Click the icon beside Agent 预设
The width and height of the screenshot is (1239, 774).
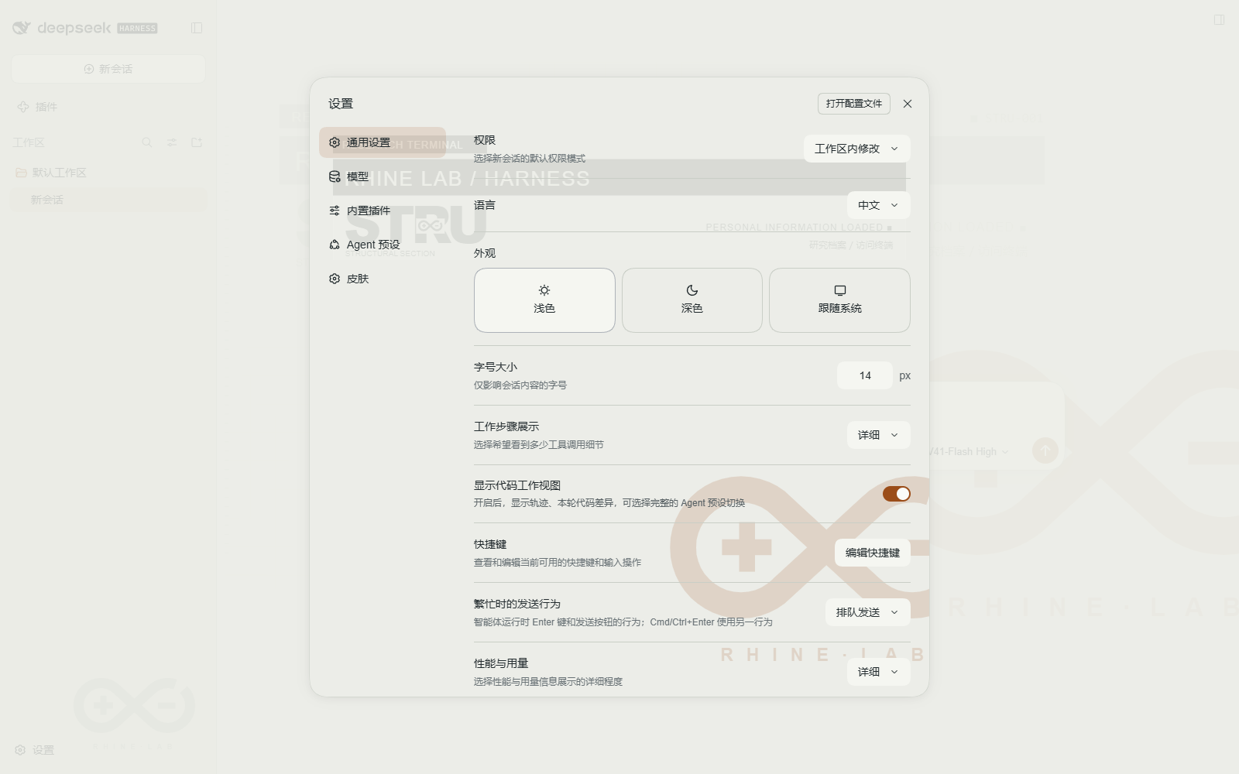click(335, 245)
